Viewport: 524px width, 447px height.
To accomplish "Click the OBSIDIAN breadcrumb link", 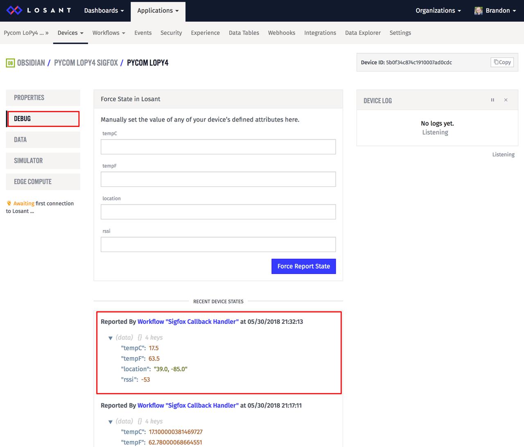I will [x=31, y=63].
